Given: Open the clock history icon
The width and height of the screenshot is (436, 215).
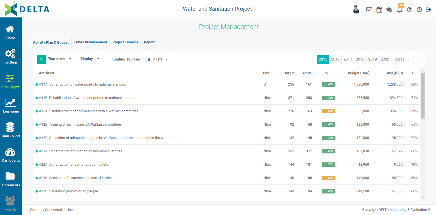Looking at the screenshot, I should coord(419,10).
